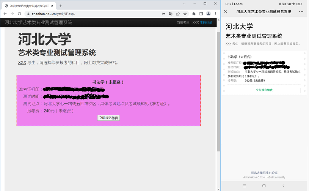Tap green 立即报名缴费 link on phone
This screenshot has height=191, width=309.
coord(264,90)
